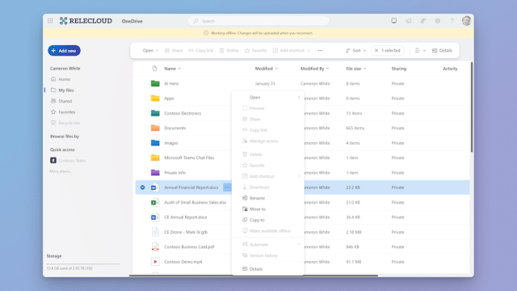Click the ellipsis beside Annual Financial Report.docx
517x291 pixels.
227,188
